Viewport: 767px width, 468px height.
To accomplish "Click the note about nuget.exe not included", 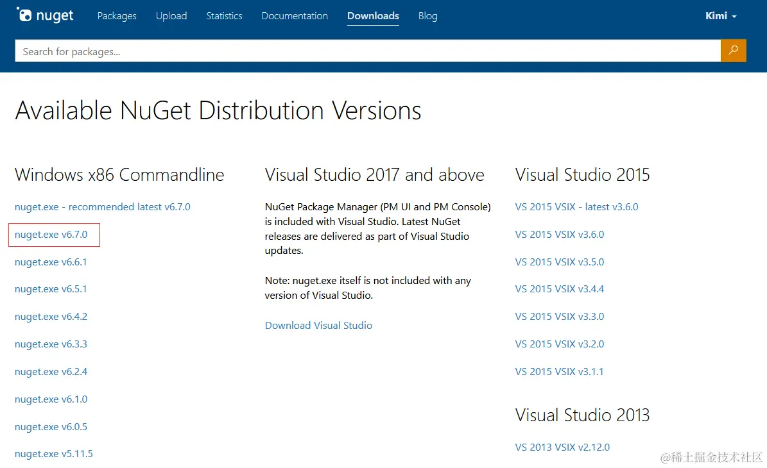I will 368,288.
